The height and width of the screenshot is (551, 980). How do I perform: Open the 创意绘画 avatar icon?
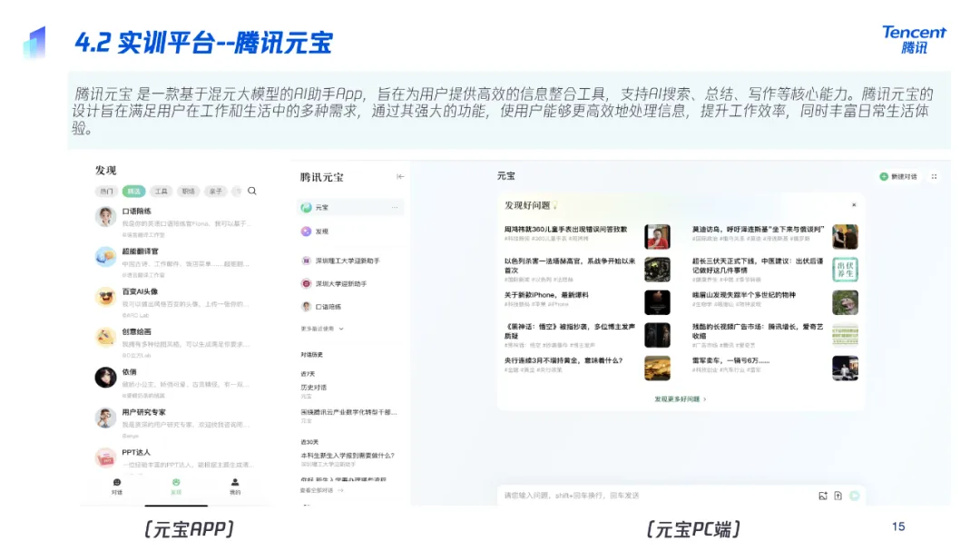click(x=105, y=337)
